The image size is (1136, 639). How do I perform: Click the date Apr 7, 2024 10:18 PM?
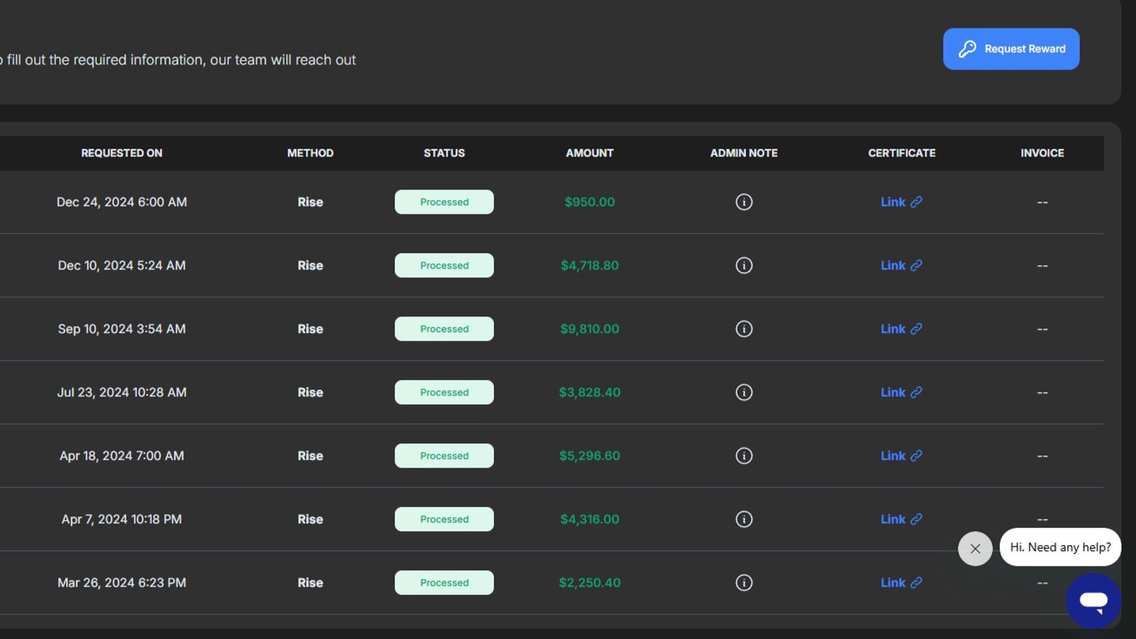point(122,519)
